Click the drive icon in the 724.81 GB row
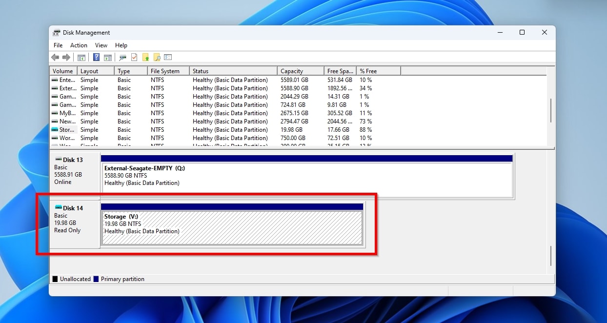This screenshot has width=607, height=323. [55, 105]
